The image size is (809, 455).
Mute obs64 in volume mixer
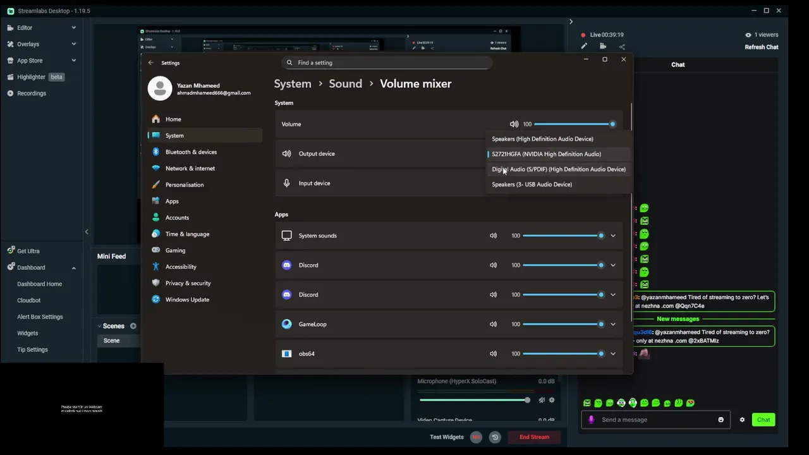pos(493,354)
